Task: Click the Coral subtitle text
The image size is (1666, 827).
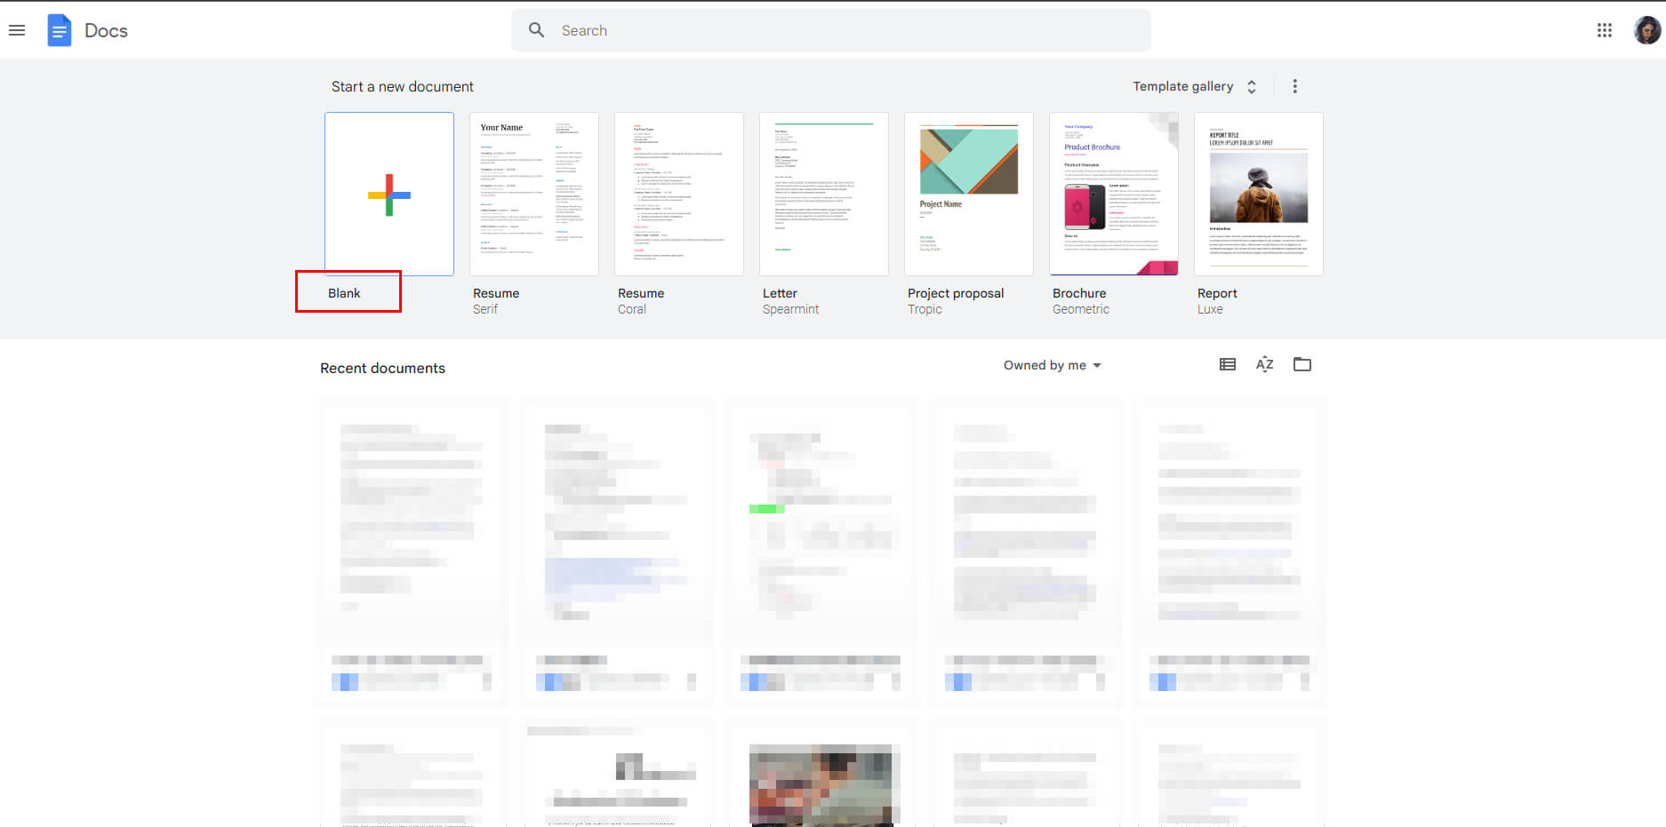Action: [632, 309]
